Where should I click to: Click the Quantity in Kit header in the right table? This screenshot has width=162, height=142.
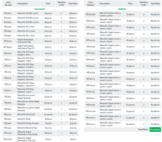144,3
